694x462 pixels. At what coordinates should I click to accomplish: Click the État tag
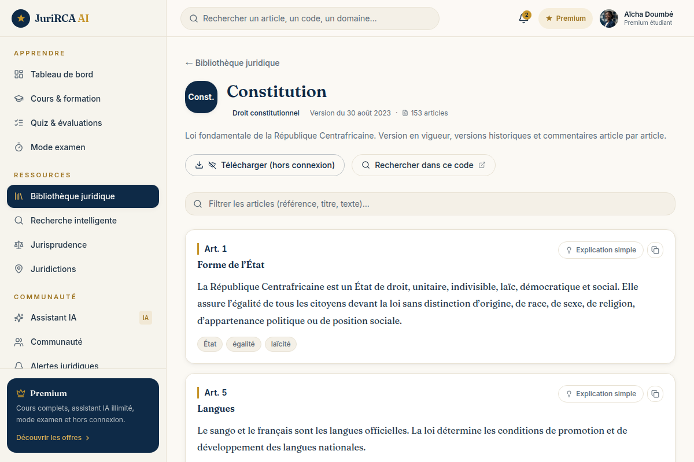210,344
